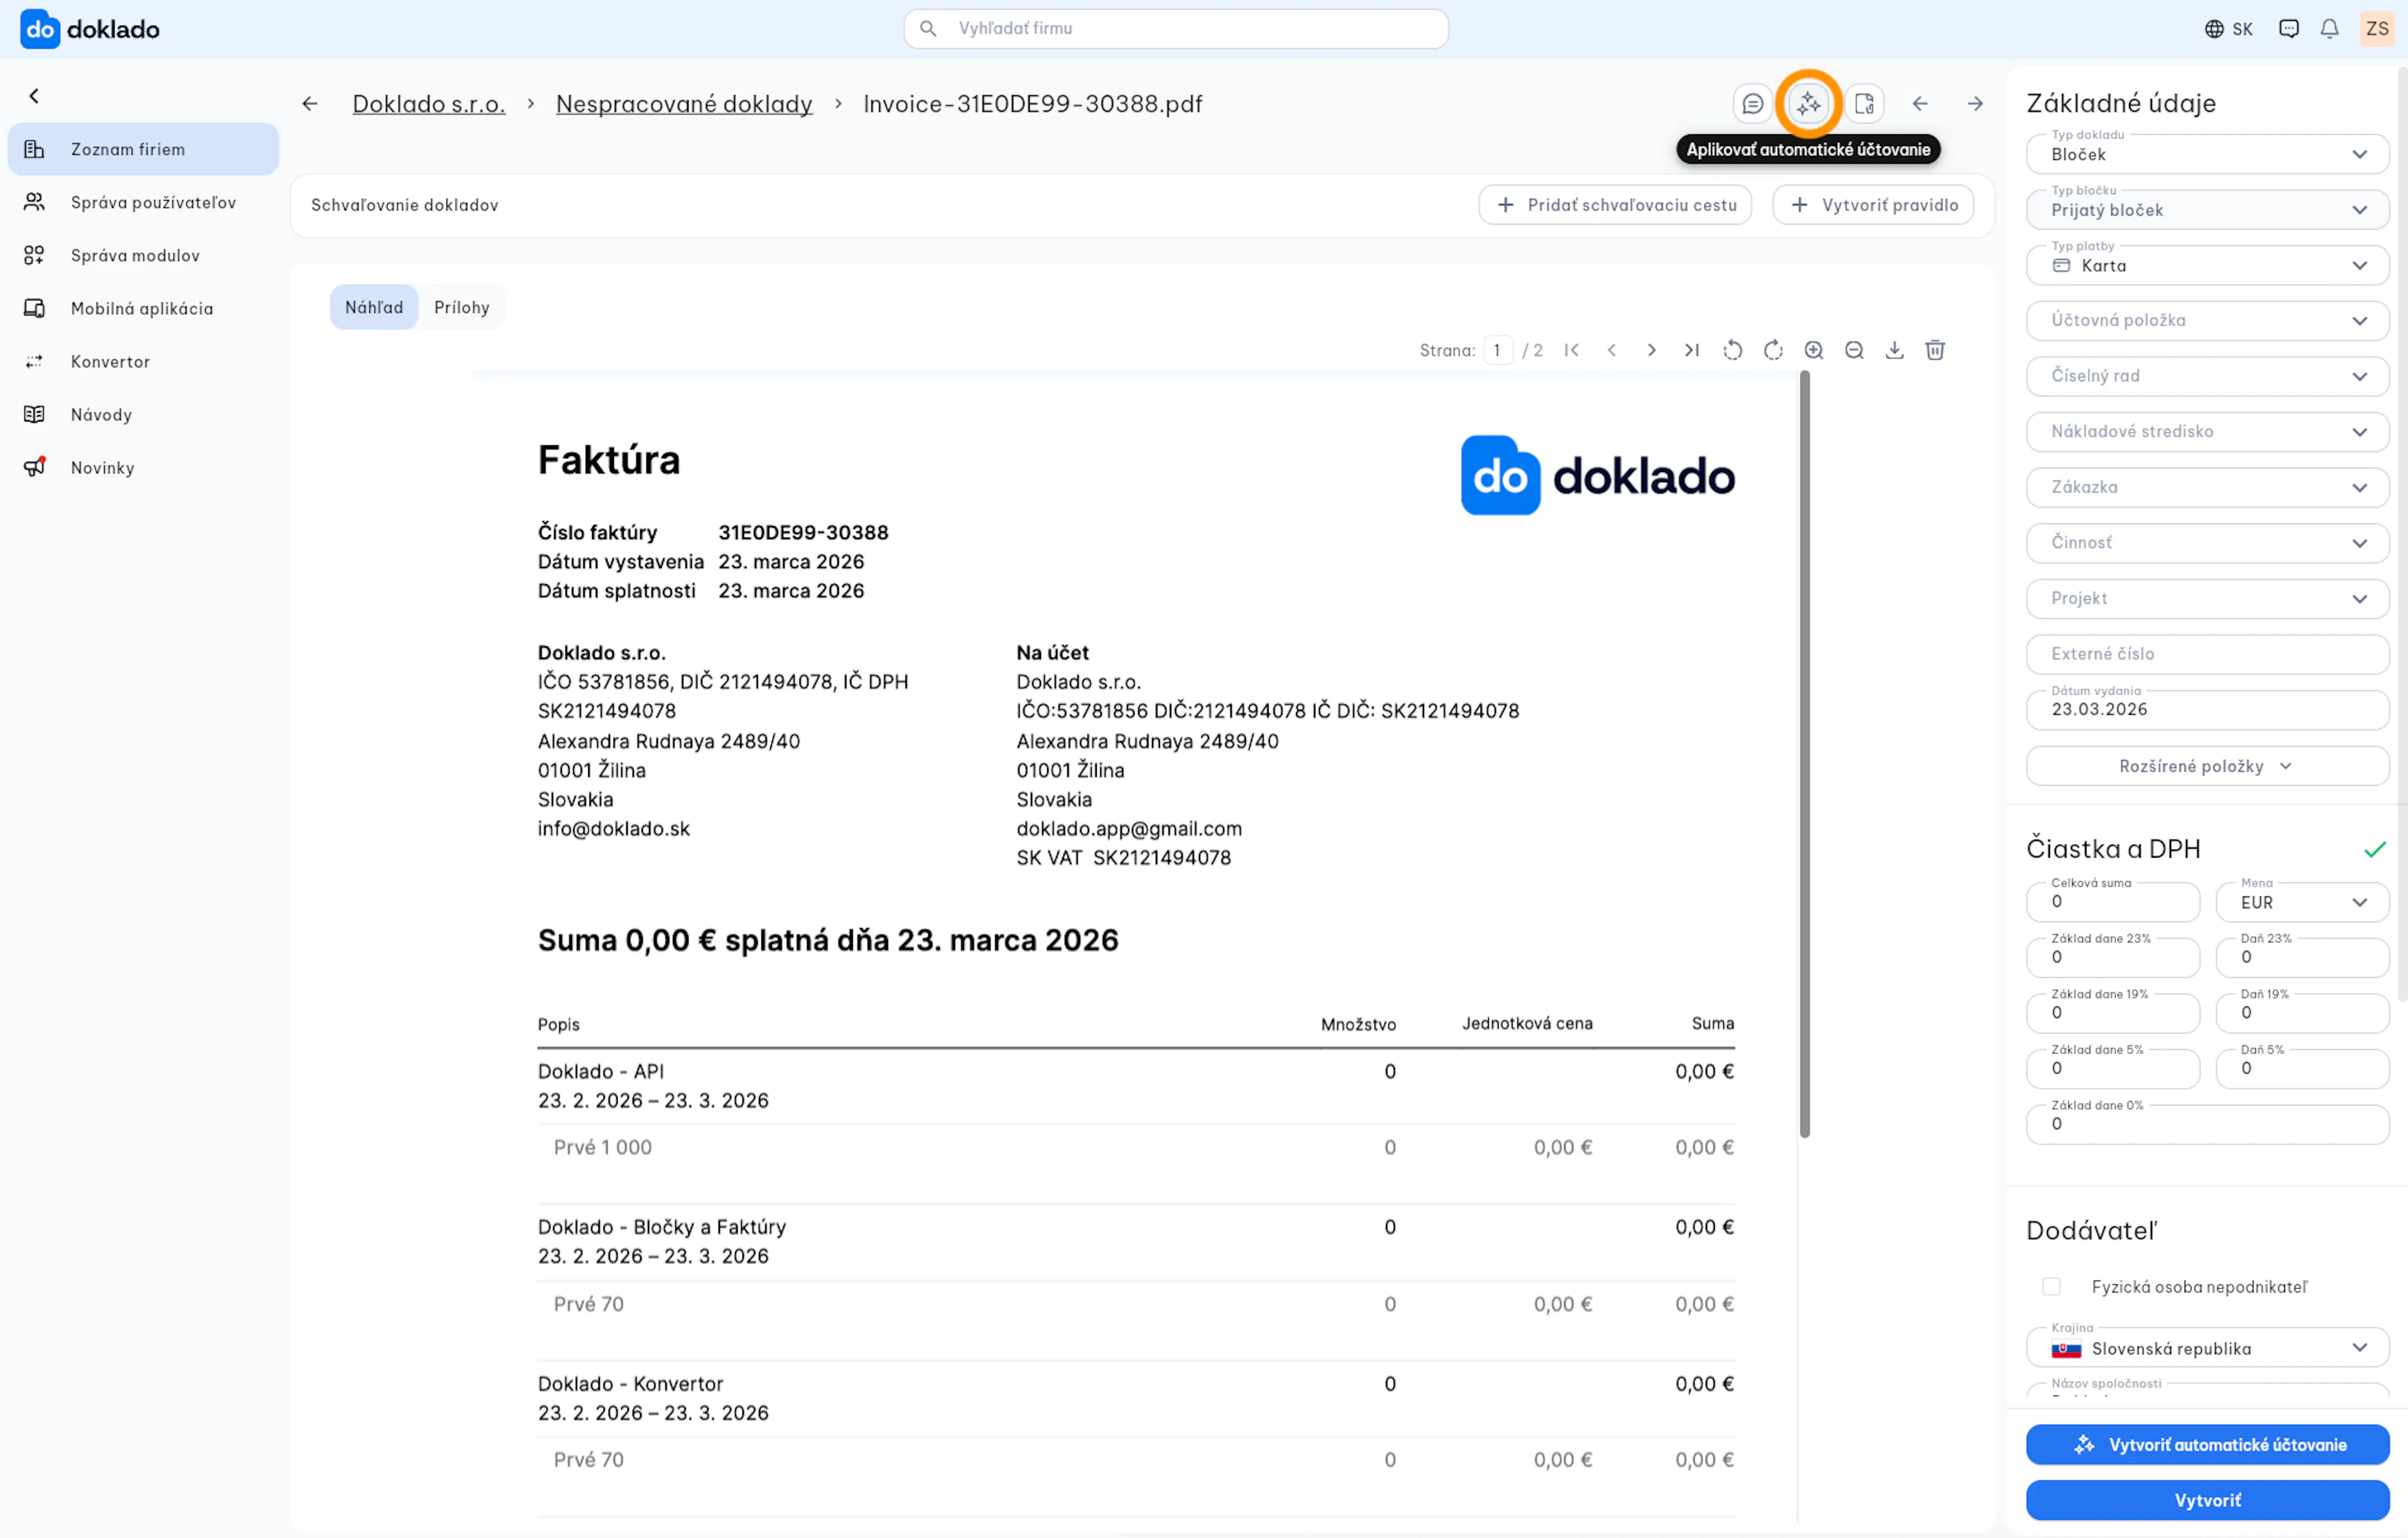
Task: Open Mobilná aplikácia in sidebar
Action: coord(143,308)
